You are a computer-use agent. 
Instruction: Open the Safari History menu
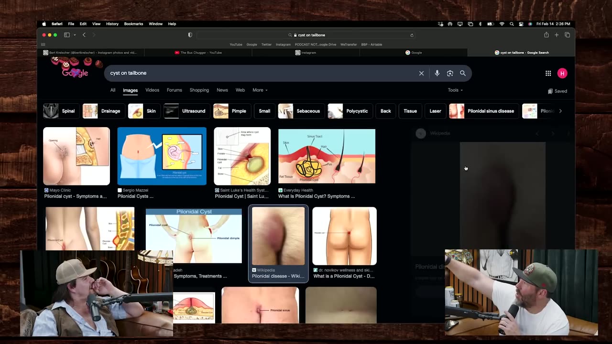coord(112,24)
